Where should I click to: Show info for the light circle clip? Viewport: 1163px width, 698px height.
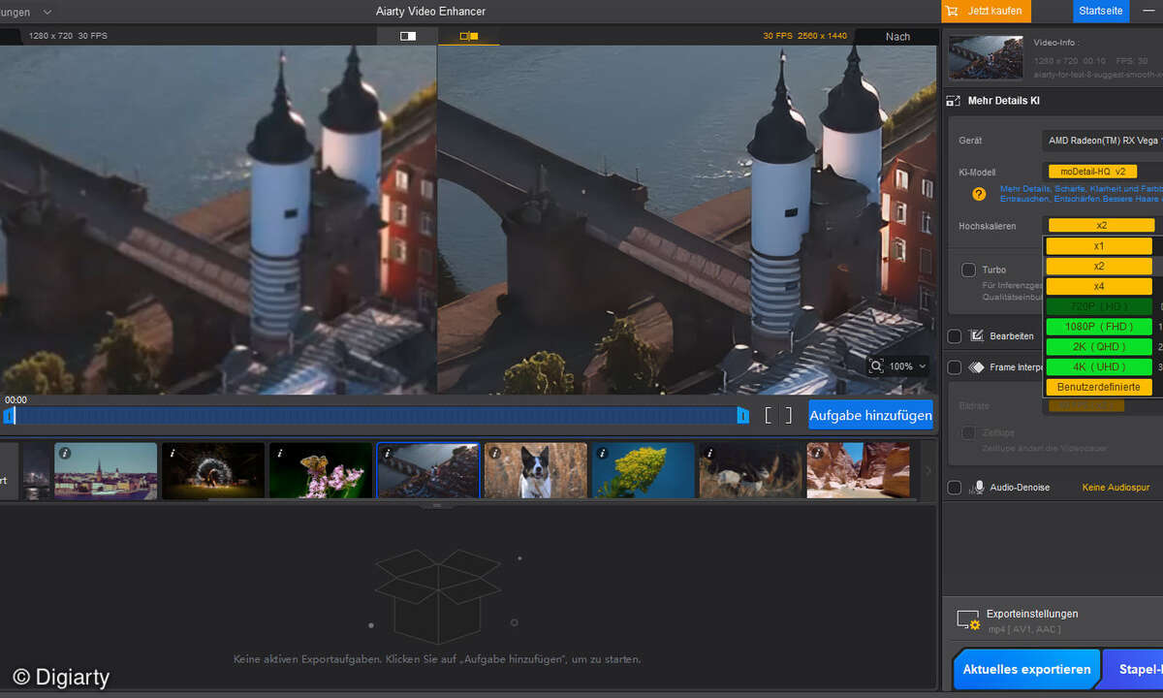coord(171,453)
